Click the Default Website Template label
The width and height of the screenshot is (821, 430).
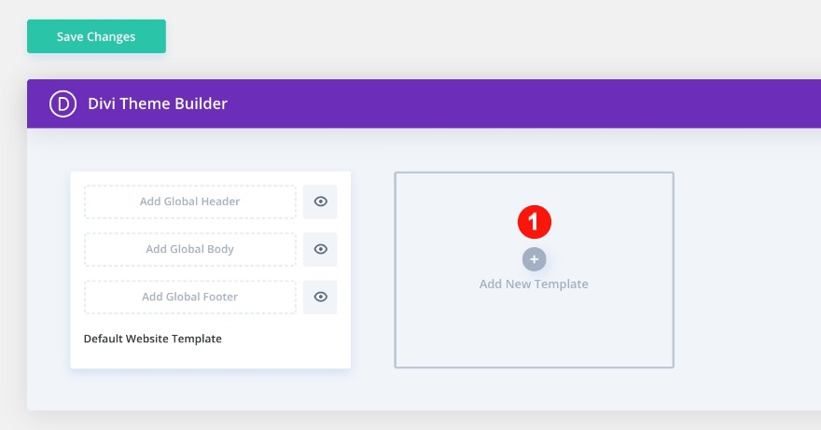153,339
